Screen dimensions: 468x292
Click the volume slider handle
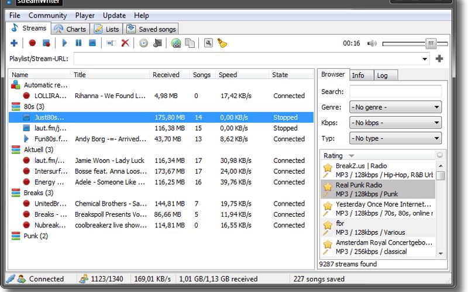(x=431, y=43)
